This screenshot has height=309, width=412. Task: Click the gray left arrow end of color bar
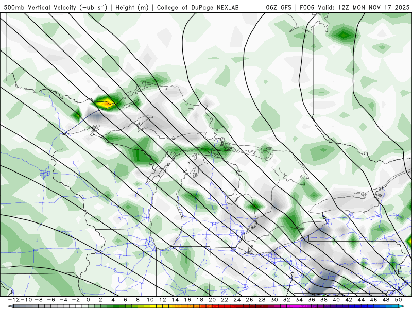pyautogui.click(x=10, y=306)
